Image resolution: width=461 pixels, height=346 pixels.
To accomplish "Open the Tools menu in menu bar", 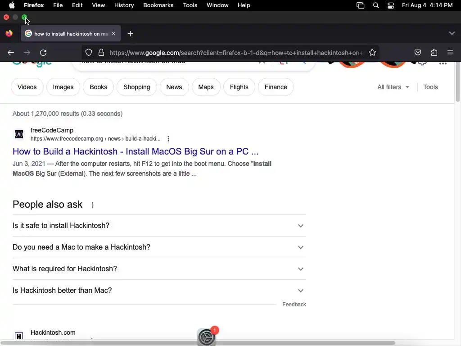I will click(190, 5).
